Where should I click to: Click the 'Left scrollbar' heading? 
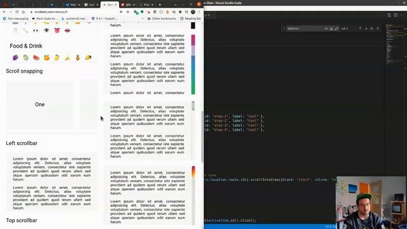(x=22, y=143)
